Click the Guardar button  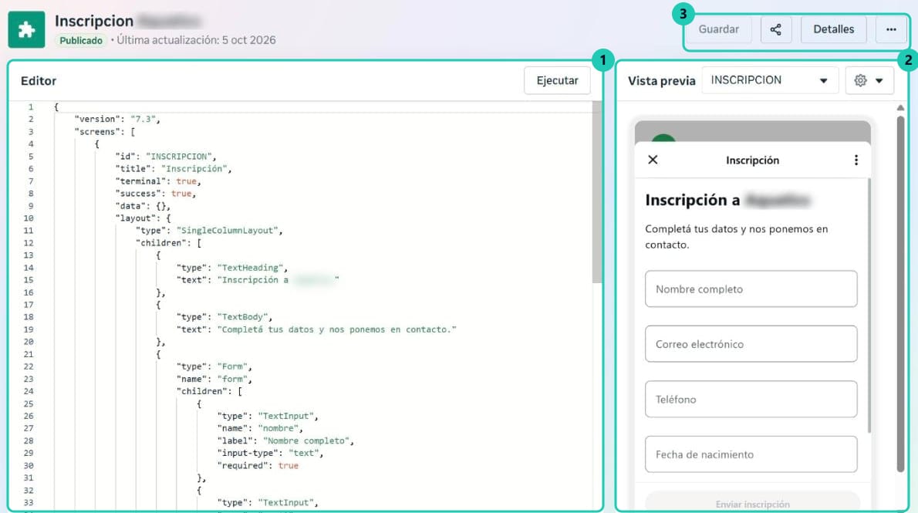pos(718,29)
